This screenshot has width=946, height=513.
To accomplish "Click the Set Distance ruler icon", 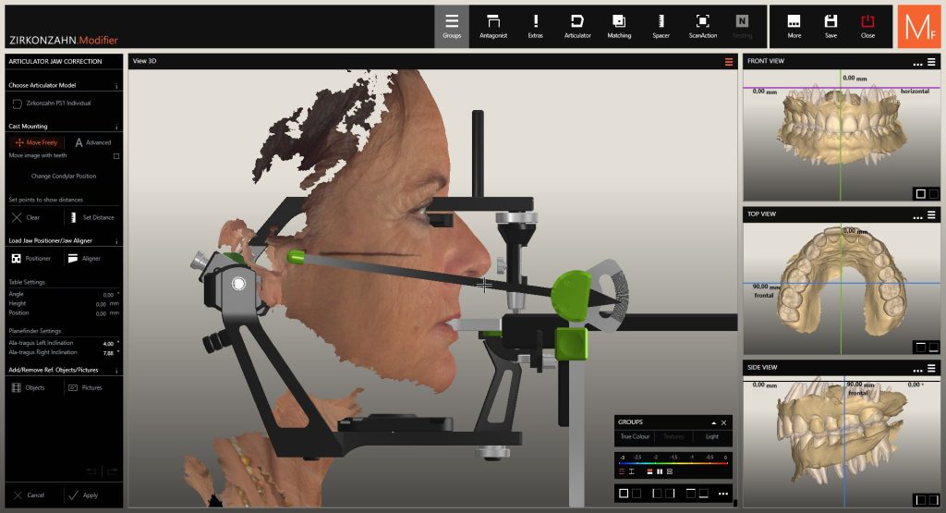I will click(76, 217).
